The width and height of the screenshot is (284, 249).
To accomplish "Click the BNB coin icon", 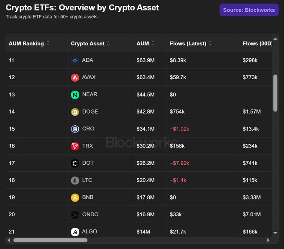I will coord(75,197).
